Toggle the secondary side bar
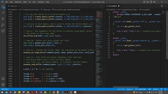 click(151, 2)
